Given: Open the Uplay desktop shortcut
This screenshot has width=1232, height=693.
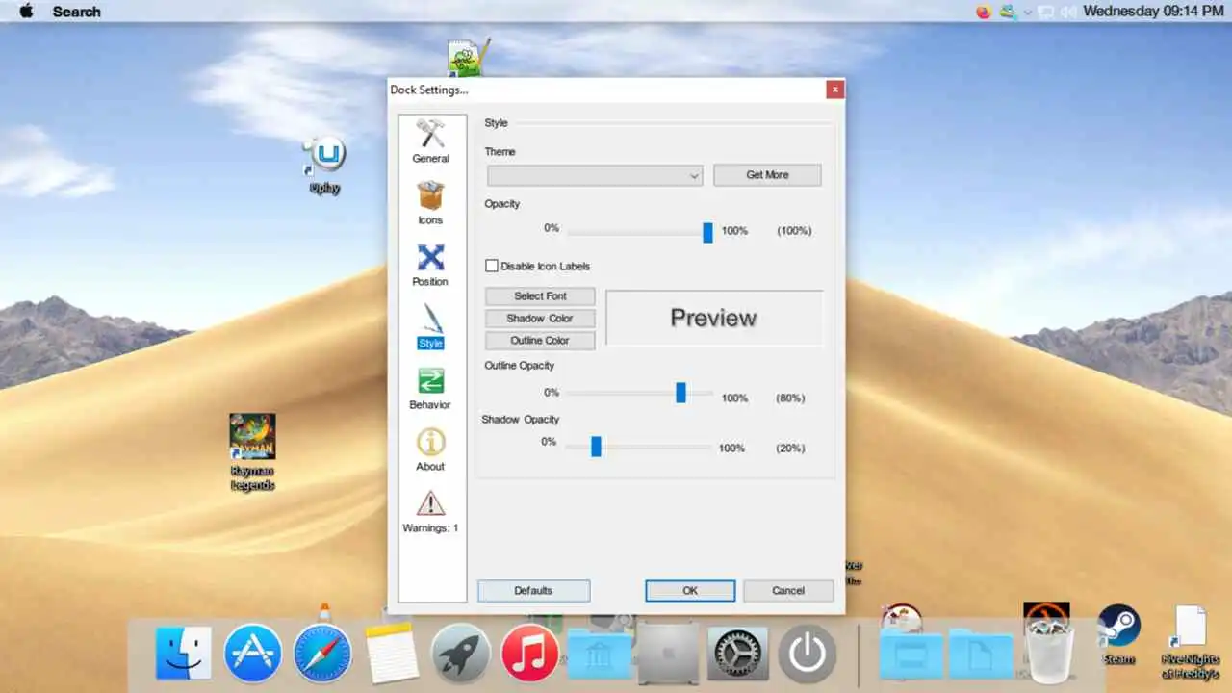Looking at the screenshot, I should pos(324,166).
